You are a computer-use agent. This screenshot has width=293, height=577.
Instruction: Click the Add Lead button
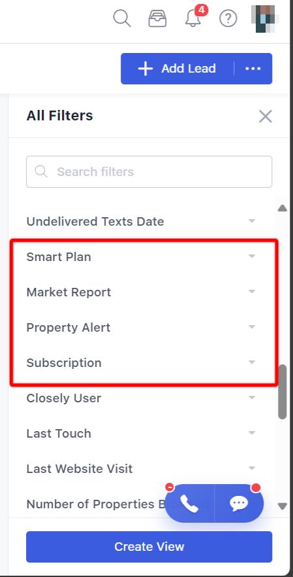177,69
